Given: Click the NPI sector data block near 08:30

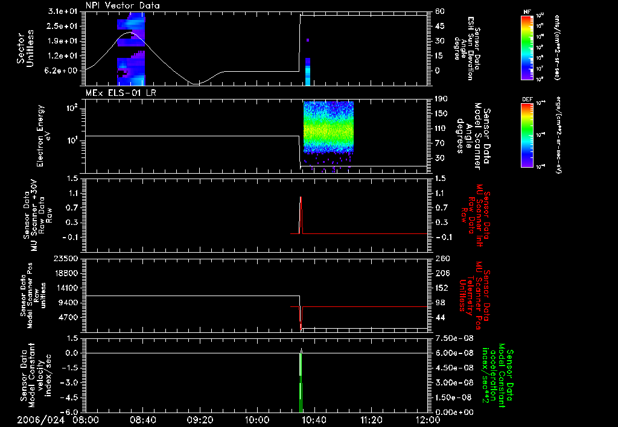Looking at the screenshot, I should [131, 49].
